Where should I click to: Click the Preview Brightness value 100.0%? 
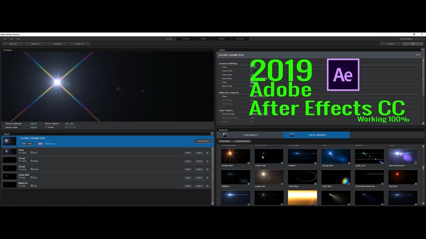point(34,123)
